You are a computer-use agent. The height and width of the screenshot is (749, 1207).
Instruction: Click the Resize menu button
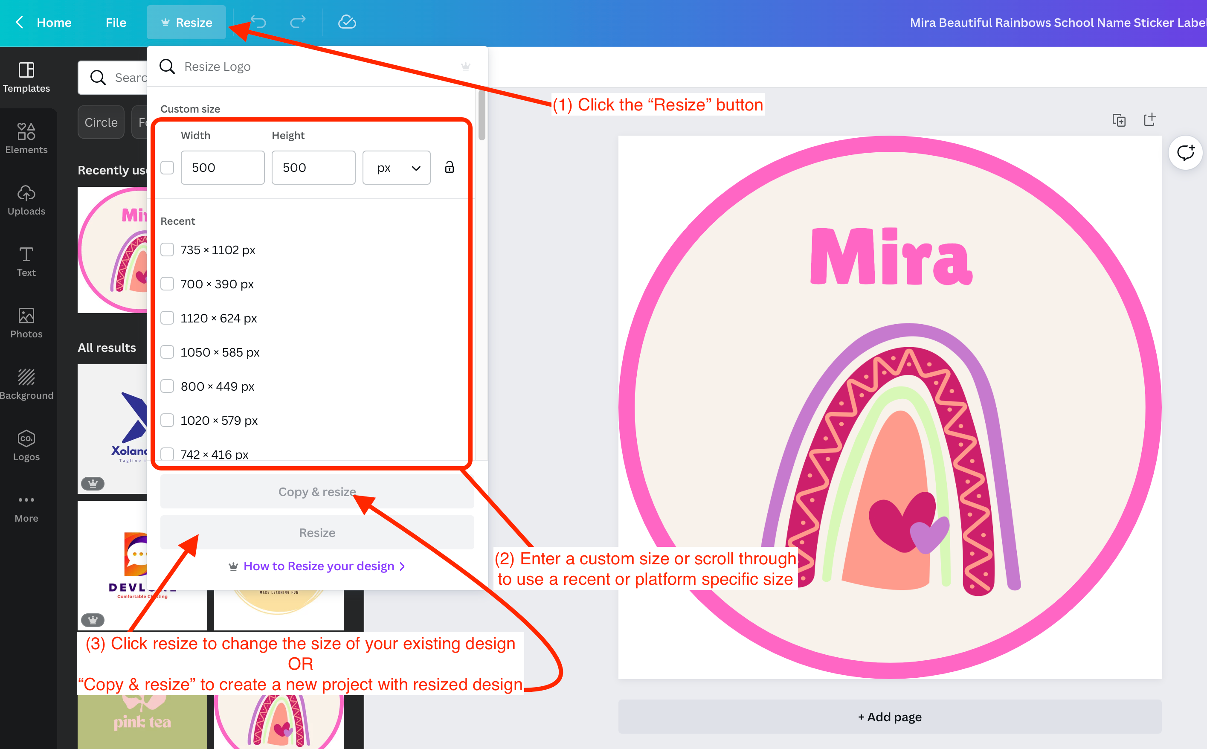click(x=186, y=22)
